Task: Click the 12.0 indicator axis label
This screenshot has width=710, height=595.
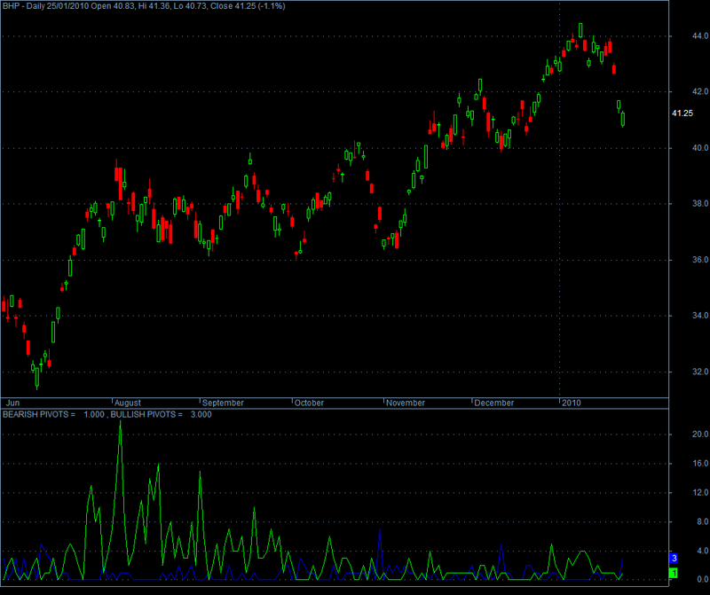Action: pyautogui.click(x=700, y=492)
